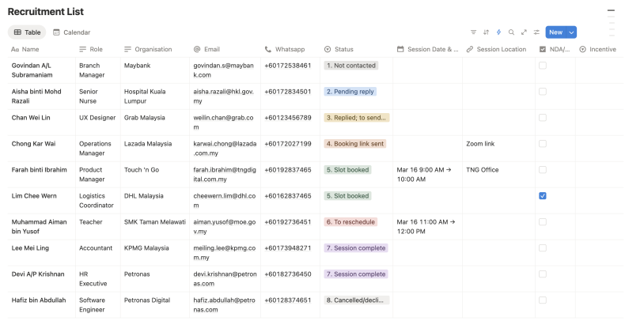
Task: Click the blue New button
Action: point(555,32)
